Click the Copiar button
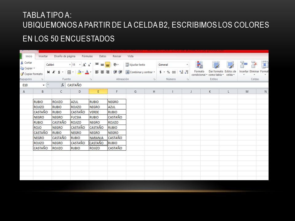The image size is (295, 221). coord(27,68)
